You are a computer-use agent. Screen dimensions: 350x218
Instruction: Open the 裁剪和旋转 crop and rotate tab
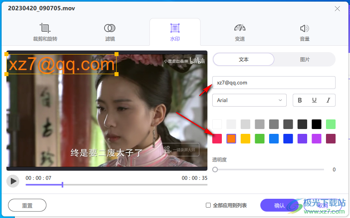(x=45, y=32)
